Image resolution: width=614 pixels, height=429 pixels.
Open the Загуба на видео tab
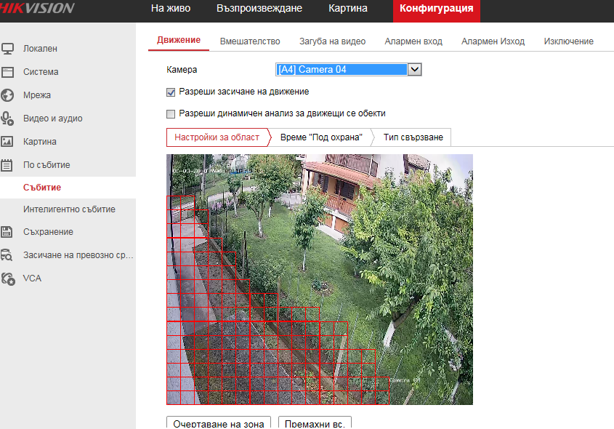(x=333, y=41)
